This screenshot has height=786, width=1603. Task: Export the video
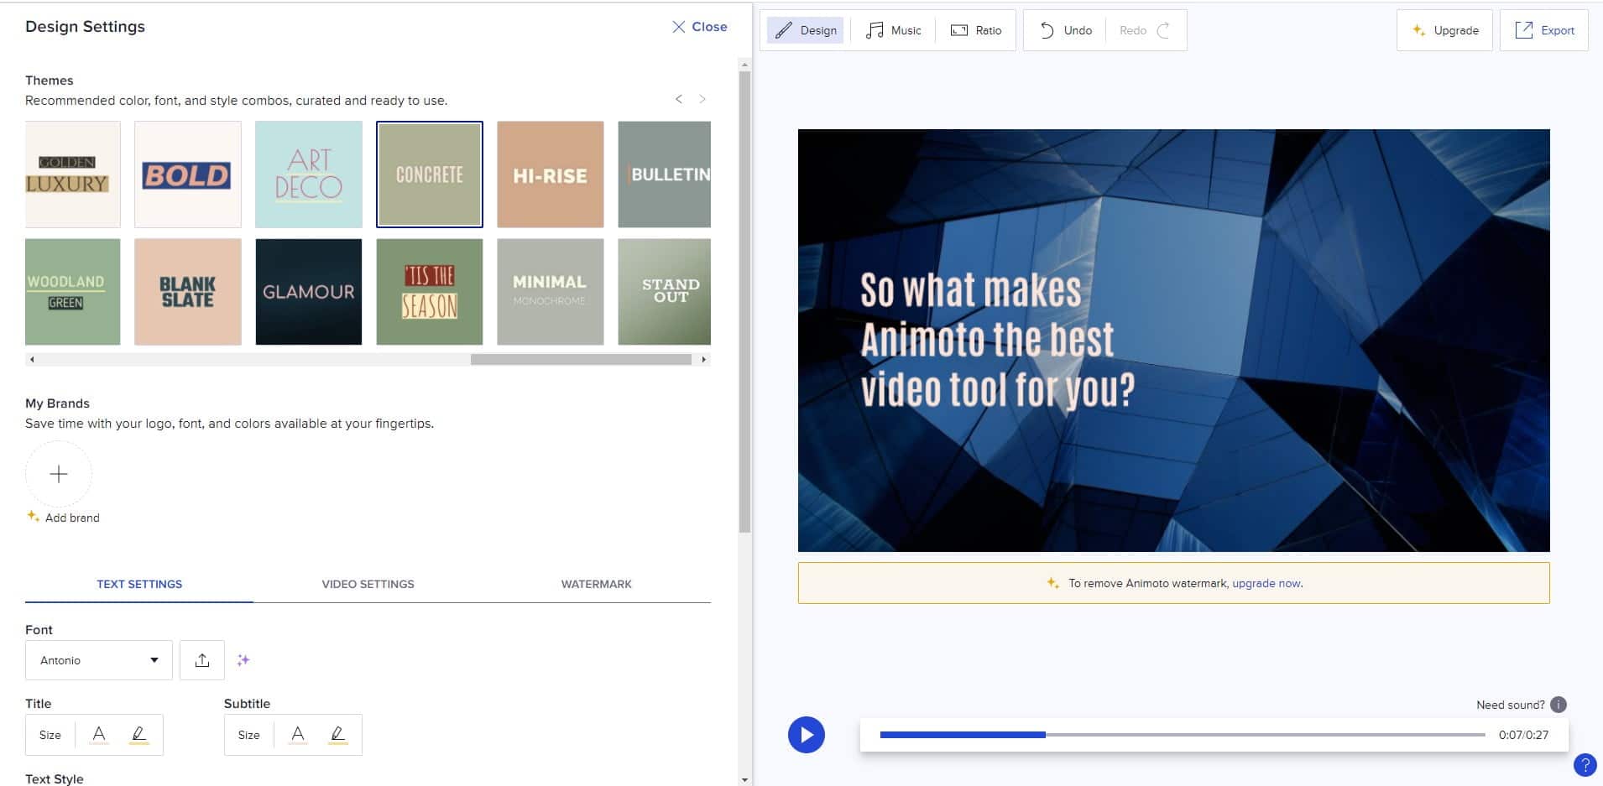tap(1544, 30)
